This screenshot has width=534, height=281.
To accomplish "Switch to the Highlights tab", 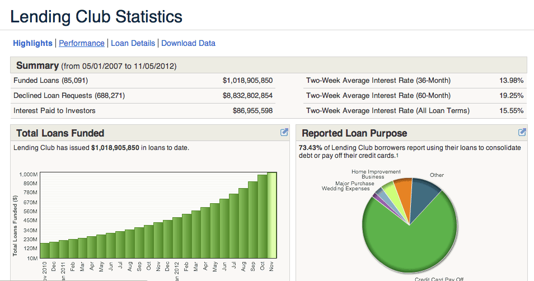I will coord(32,43).
